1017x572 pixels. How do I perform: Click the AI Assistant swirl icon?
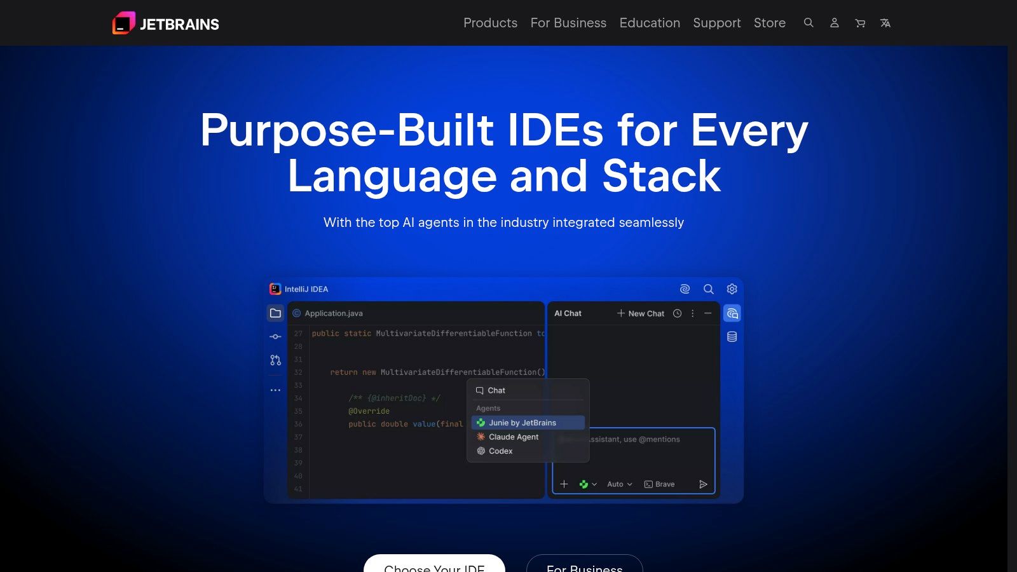tap(685, 289)
